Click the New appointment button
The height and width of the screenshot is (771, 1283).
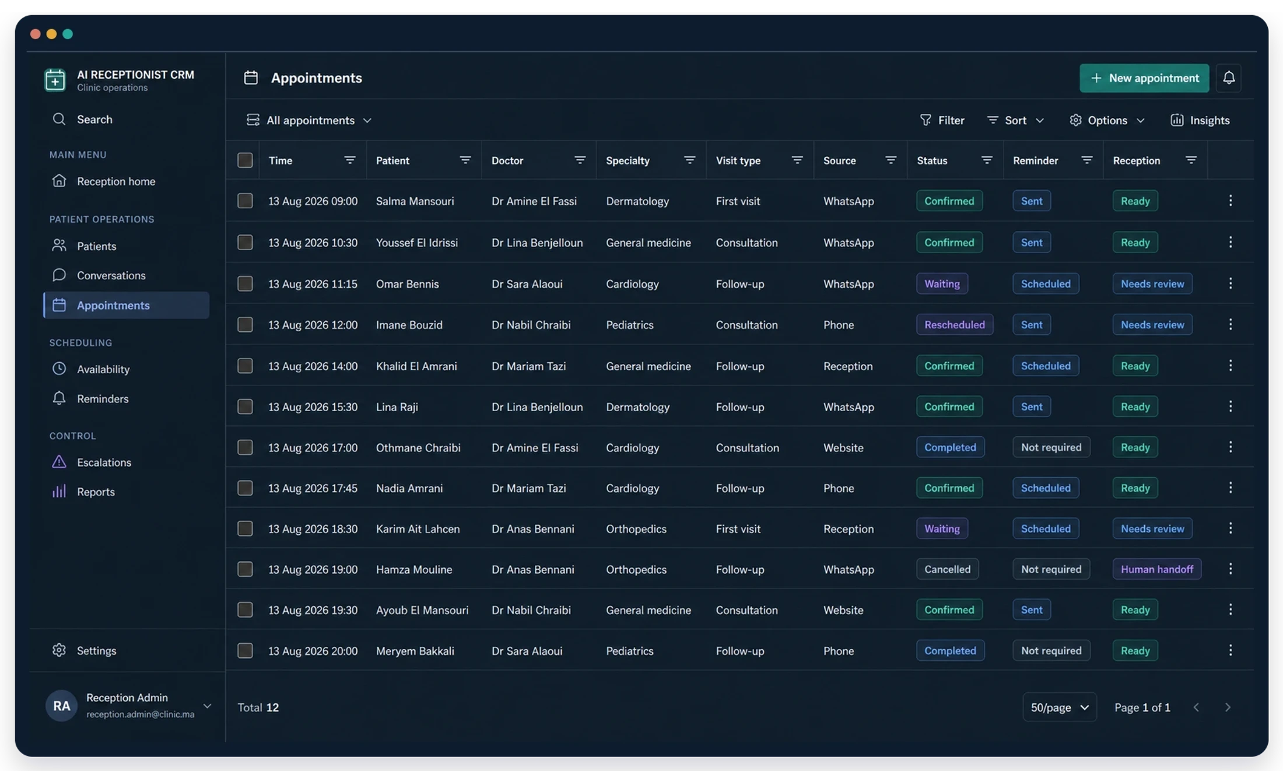[x=1144, y=78]
